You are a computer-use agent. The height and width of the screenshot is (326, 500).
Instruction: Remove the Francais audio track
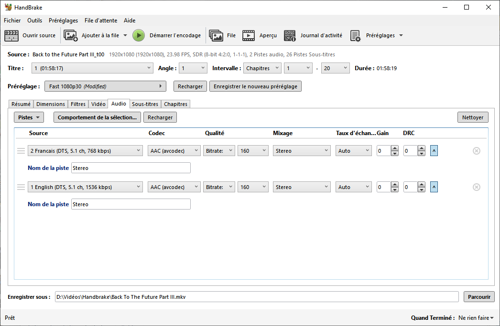click(476, 151)
